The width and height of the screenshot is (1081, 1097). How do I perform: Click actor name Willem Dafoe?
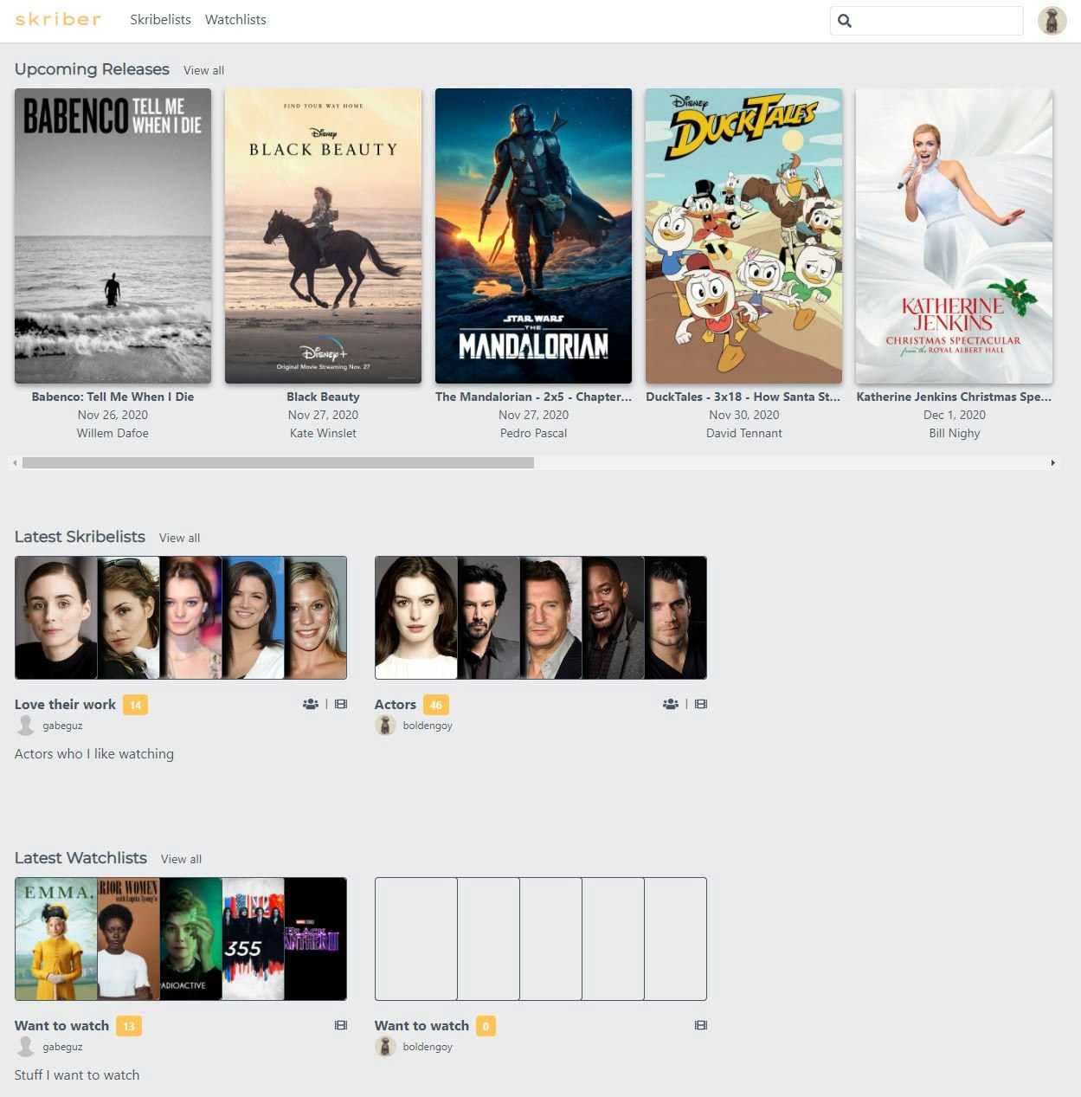[113, 433]
